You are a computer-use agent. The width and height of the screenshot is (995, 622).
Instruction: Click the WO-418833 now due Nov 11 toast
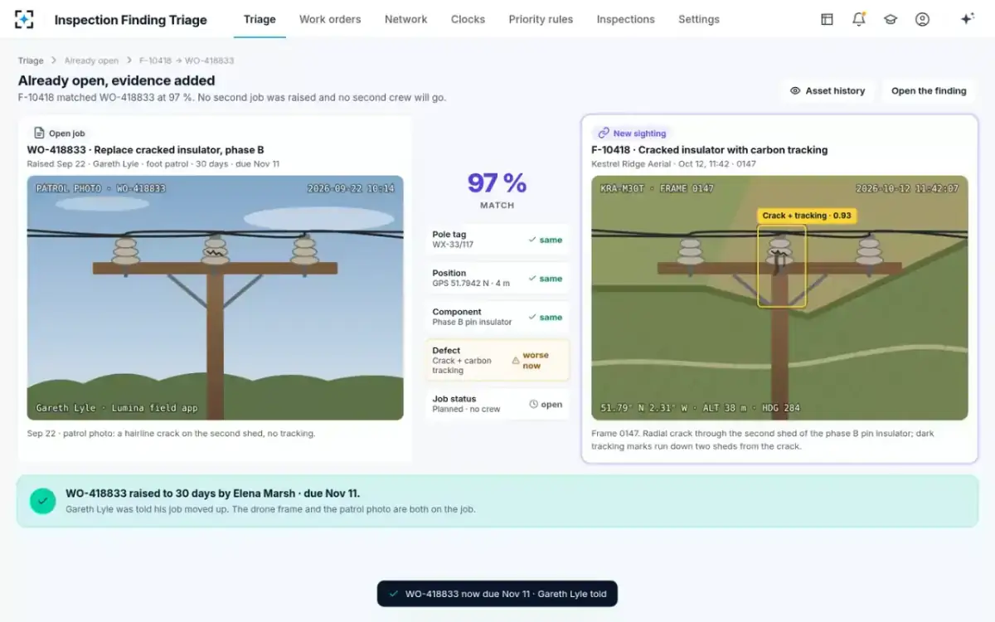(498, 594)
